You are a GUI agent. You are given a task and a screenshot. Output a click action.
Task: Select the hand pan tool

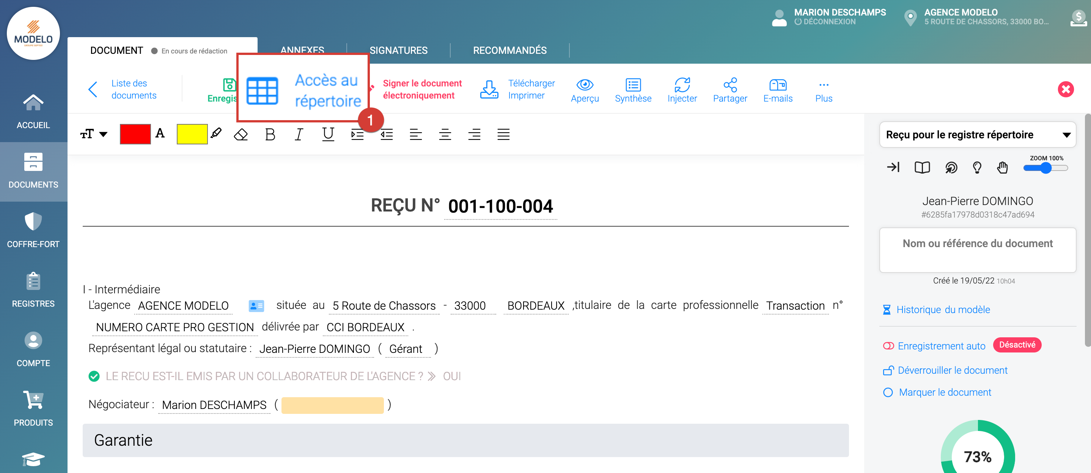1002,168
